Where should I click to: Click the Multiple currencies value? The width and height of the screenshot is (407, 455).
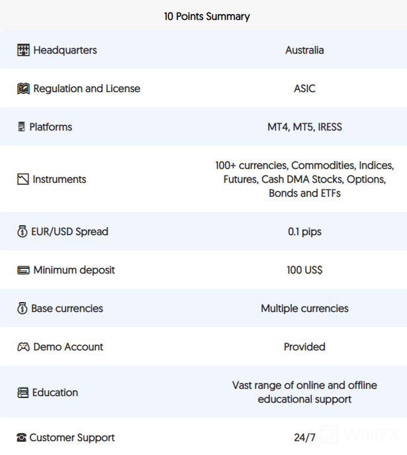click(304, 309)
